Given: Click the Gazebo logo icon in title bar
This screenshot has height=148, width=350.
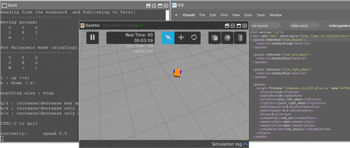Looking at the screenshot, I should pyautogui.click(x=82, y=25).
